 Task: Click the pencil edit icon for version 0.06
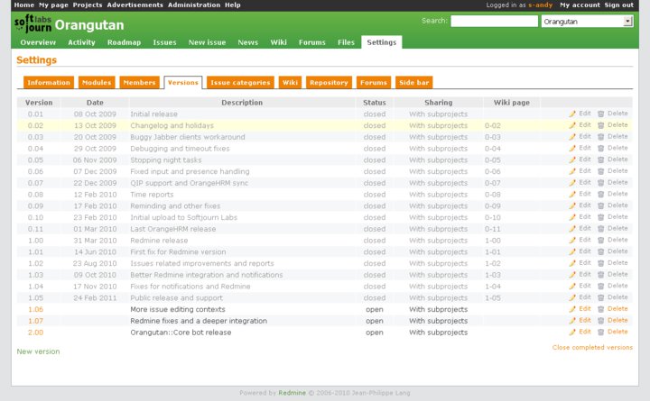coord(572,171)
